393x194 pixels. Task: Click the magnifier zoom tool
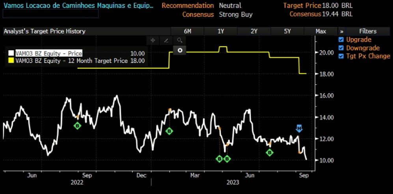pyautogui.click(x=179, y=40)
